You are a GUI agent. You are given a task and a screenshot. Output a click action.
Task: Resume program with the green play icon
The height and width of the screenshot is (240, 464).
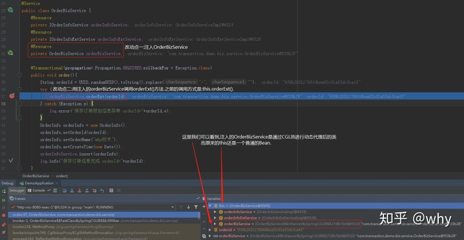click(x=4, y=200)
